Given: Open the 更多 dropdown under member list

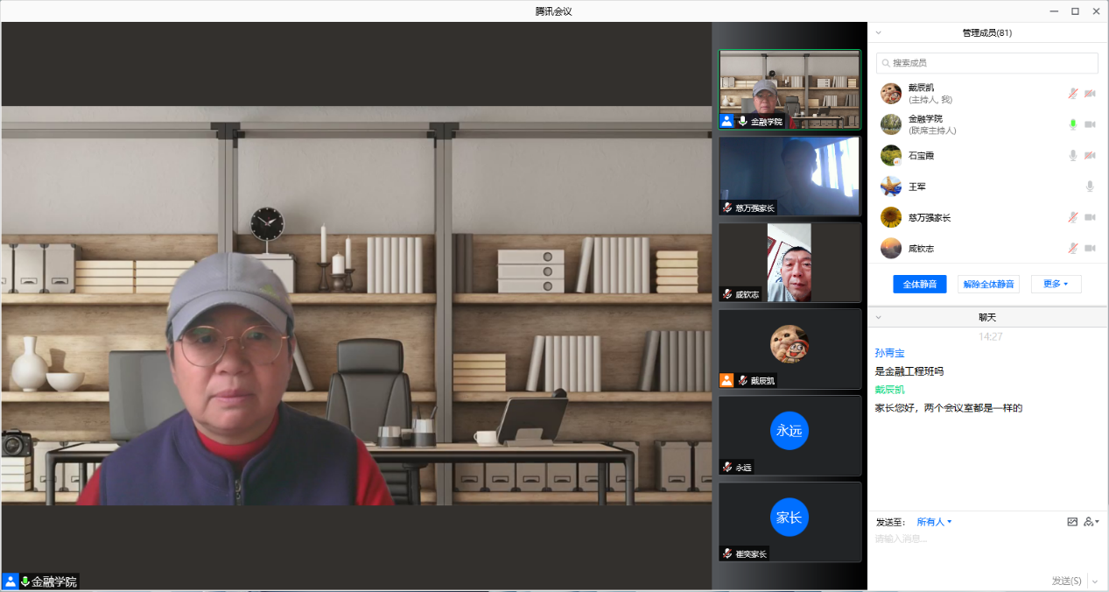Looking at the screenshot, I should (1056, 284).
